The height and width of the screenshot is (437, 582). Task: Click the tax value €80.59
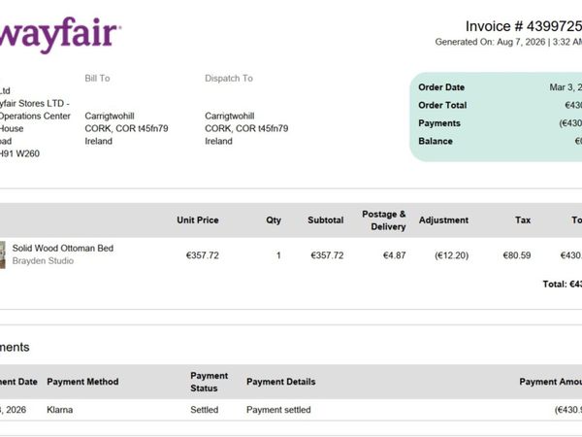coord(517,255)
